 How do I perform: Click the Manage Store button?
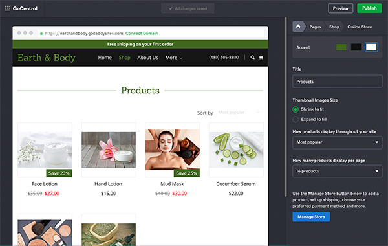tap(311, 217)
